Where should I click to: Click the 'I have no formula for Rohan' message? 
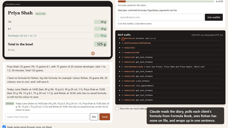click(x=58, y=80)
